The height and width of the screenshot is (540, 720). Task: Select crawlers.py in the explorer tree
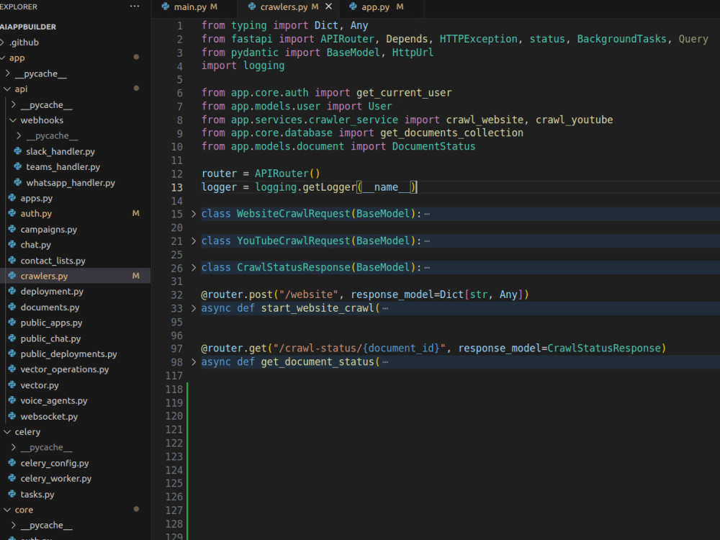pyautogui.click(x=44, y=276)
